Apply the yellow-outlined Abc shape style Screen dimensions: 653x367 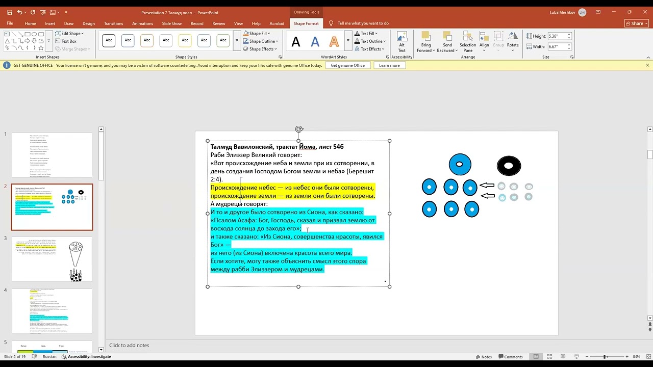pos(185,40)
